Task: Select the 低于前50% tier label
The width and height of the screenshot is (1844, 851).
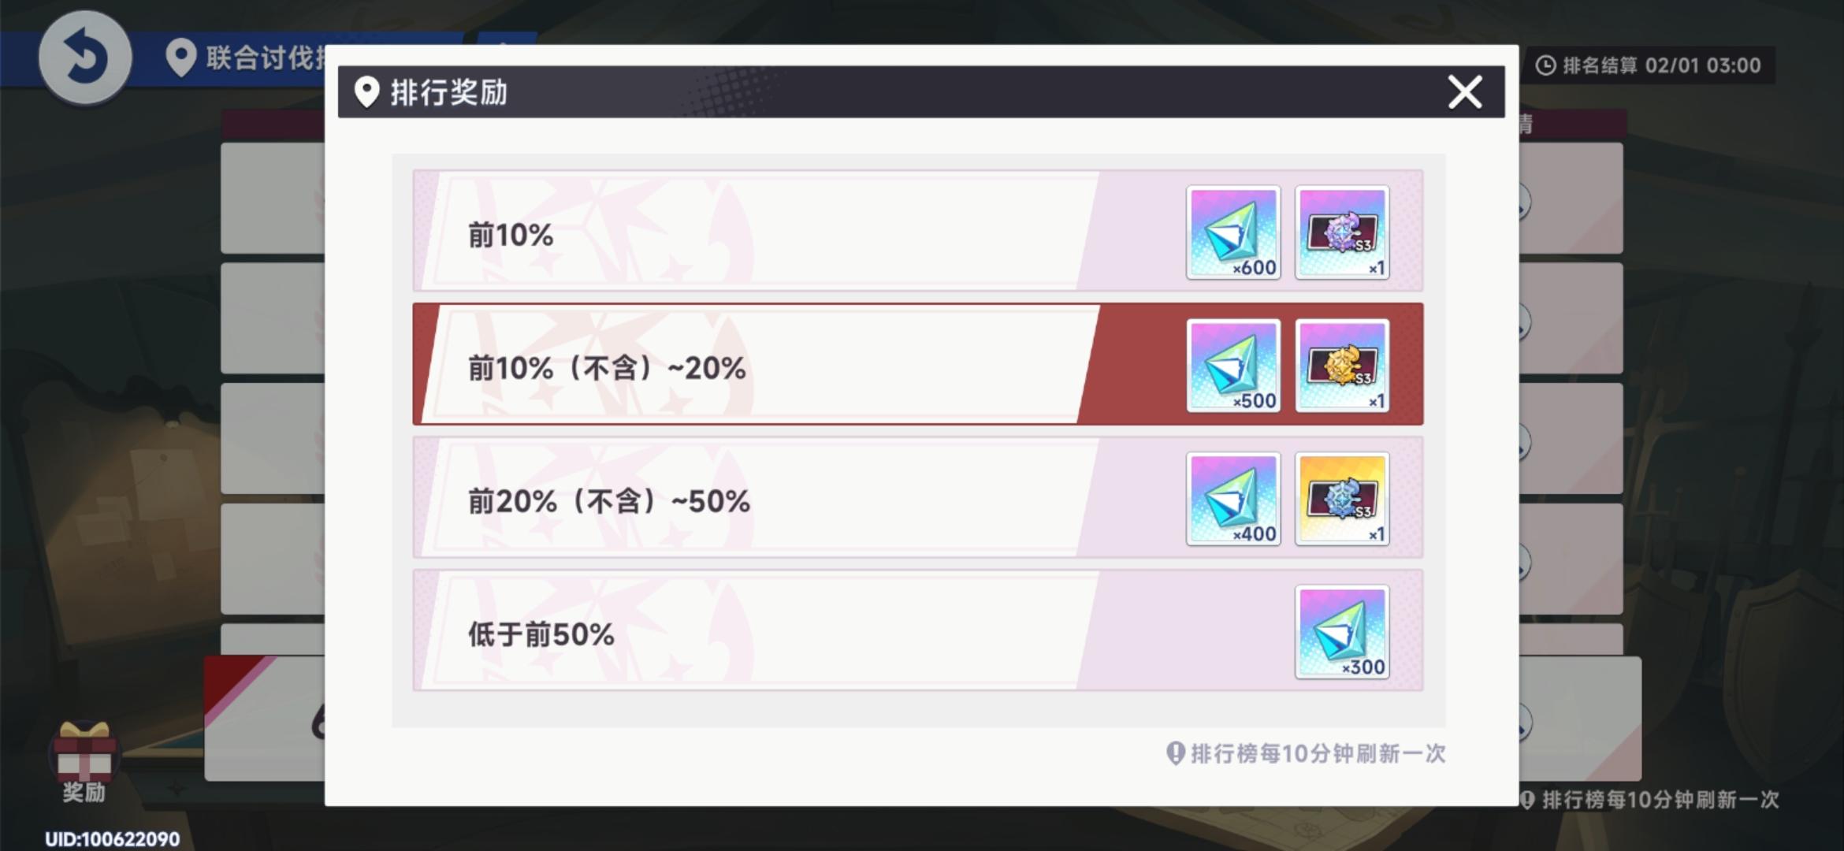Action: tap(541, 634)
